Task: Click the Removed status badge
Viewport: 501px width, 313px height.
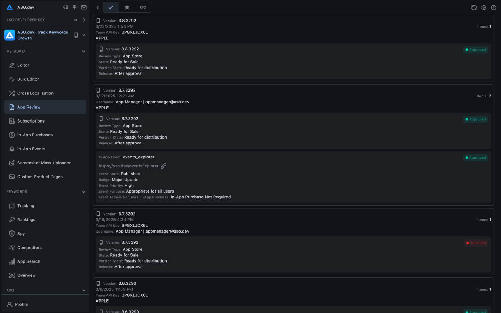Action: 476,243
